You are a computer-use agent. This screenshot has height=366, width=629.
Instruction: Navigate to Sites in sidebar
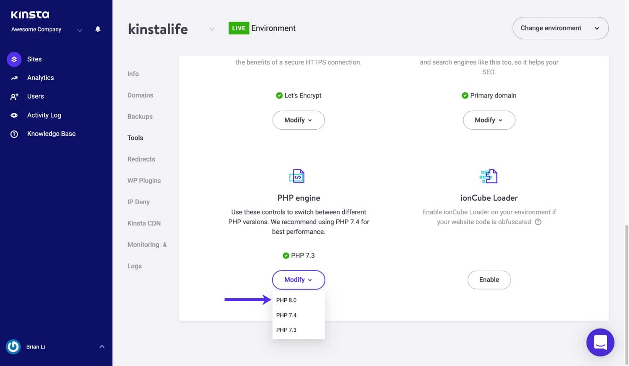(34, 59)
